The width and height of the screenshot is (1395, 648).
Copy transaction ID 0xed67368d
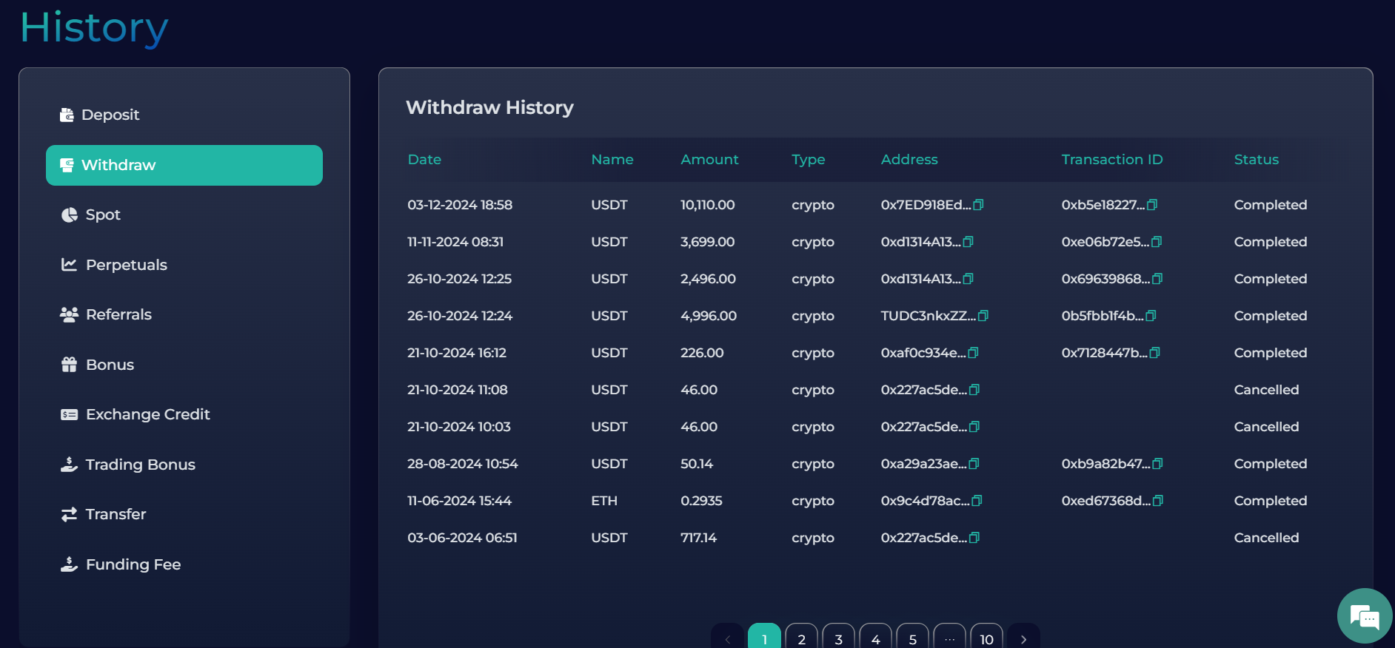point(1158,501)
